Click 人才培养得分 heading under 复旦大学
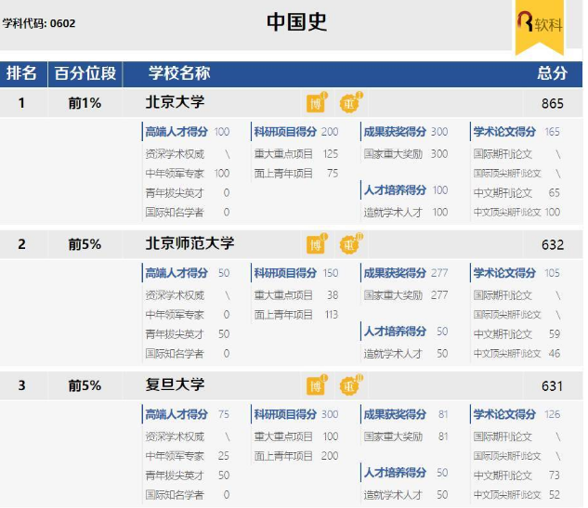Screen dimensions: 588x508 (395, 473)
